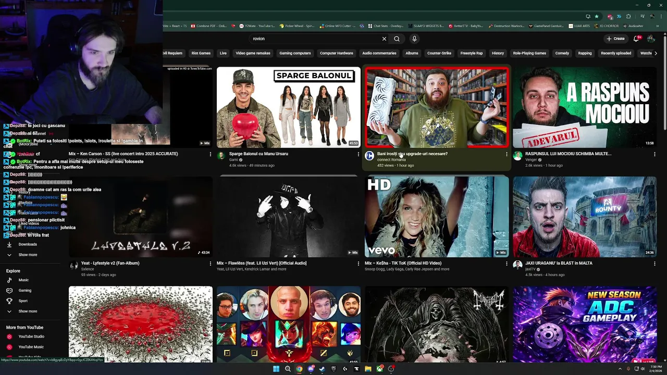
Task: Open the Online MP3 Cutter bookmark
Action: (338, 26)
